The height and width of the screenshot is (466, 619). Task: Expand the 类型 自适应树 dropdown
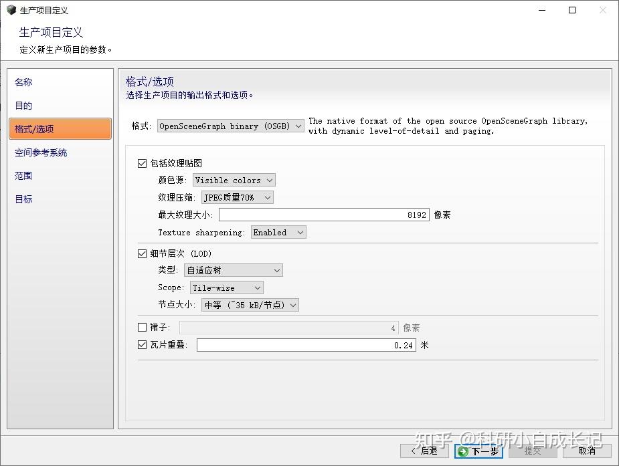click(x=234, y=270)
